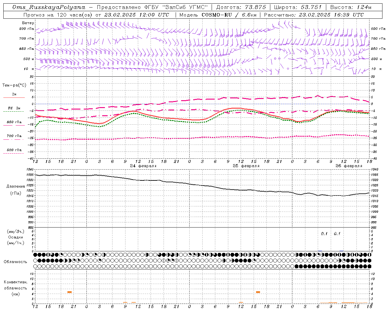Viewport: 387px width, 309px height.
Task: Select the longitude value Долгота: 73.875
Action: [241, 7]
